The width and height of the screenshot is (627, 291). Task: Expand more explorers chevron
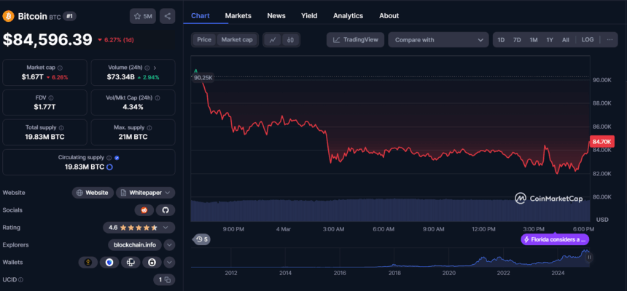[170, 244]
